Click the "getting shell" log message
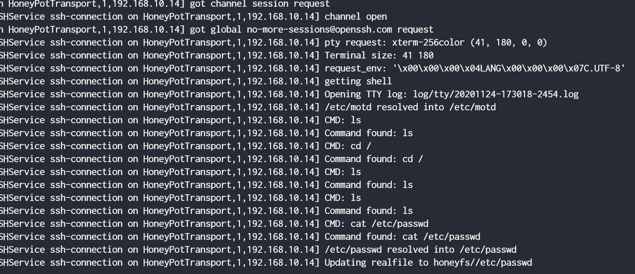Image resolution: width=635 pixels, height=274 pixels. [358, 81]
